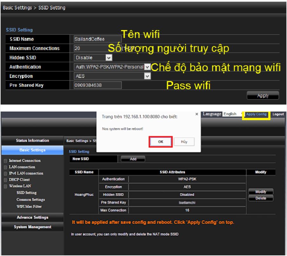Open the Language English selector
Image resolution: width=287 pixels, height=256 pixels.
(x=232, y=114)
